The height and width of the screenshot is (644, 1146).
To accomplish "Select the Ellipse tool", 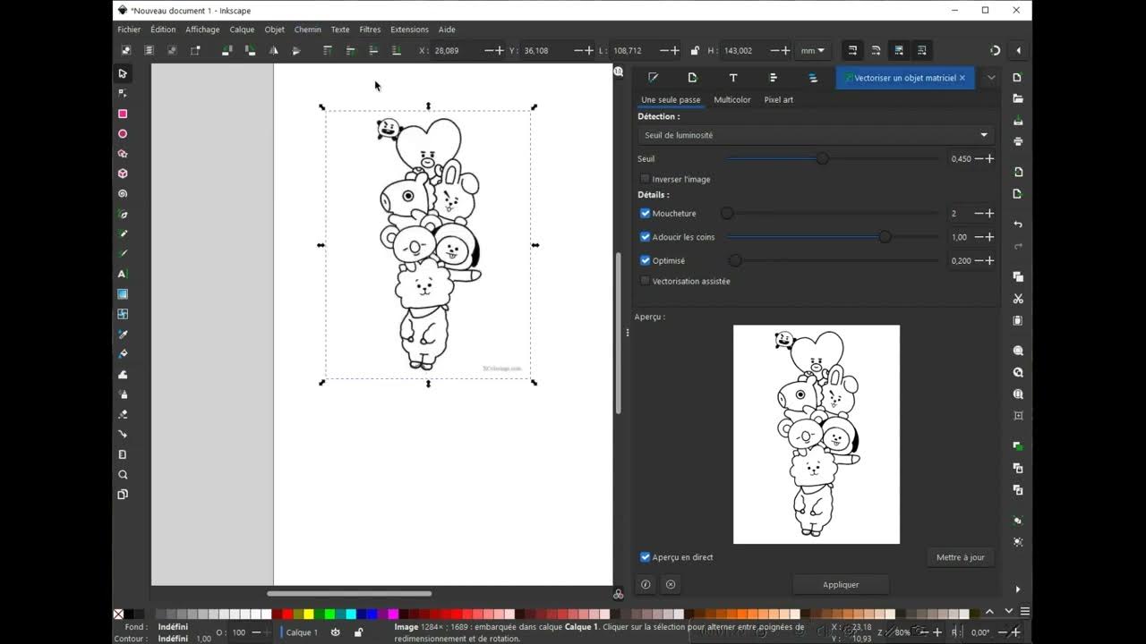I will click(123, 133).
